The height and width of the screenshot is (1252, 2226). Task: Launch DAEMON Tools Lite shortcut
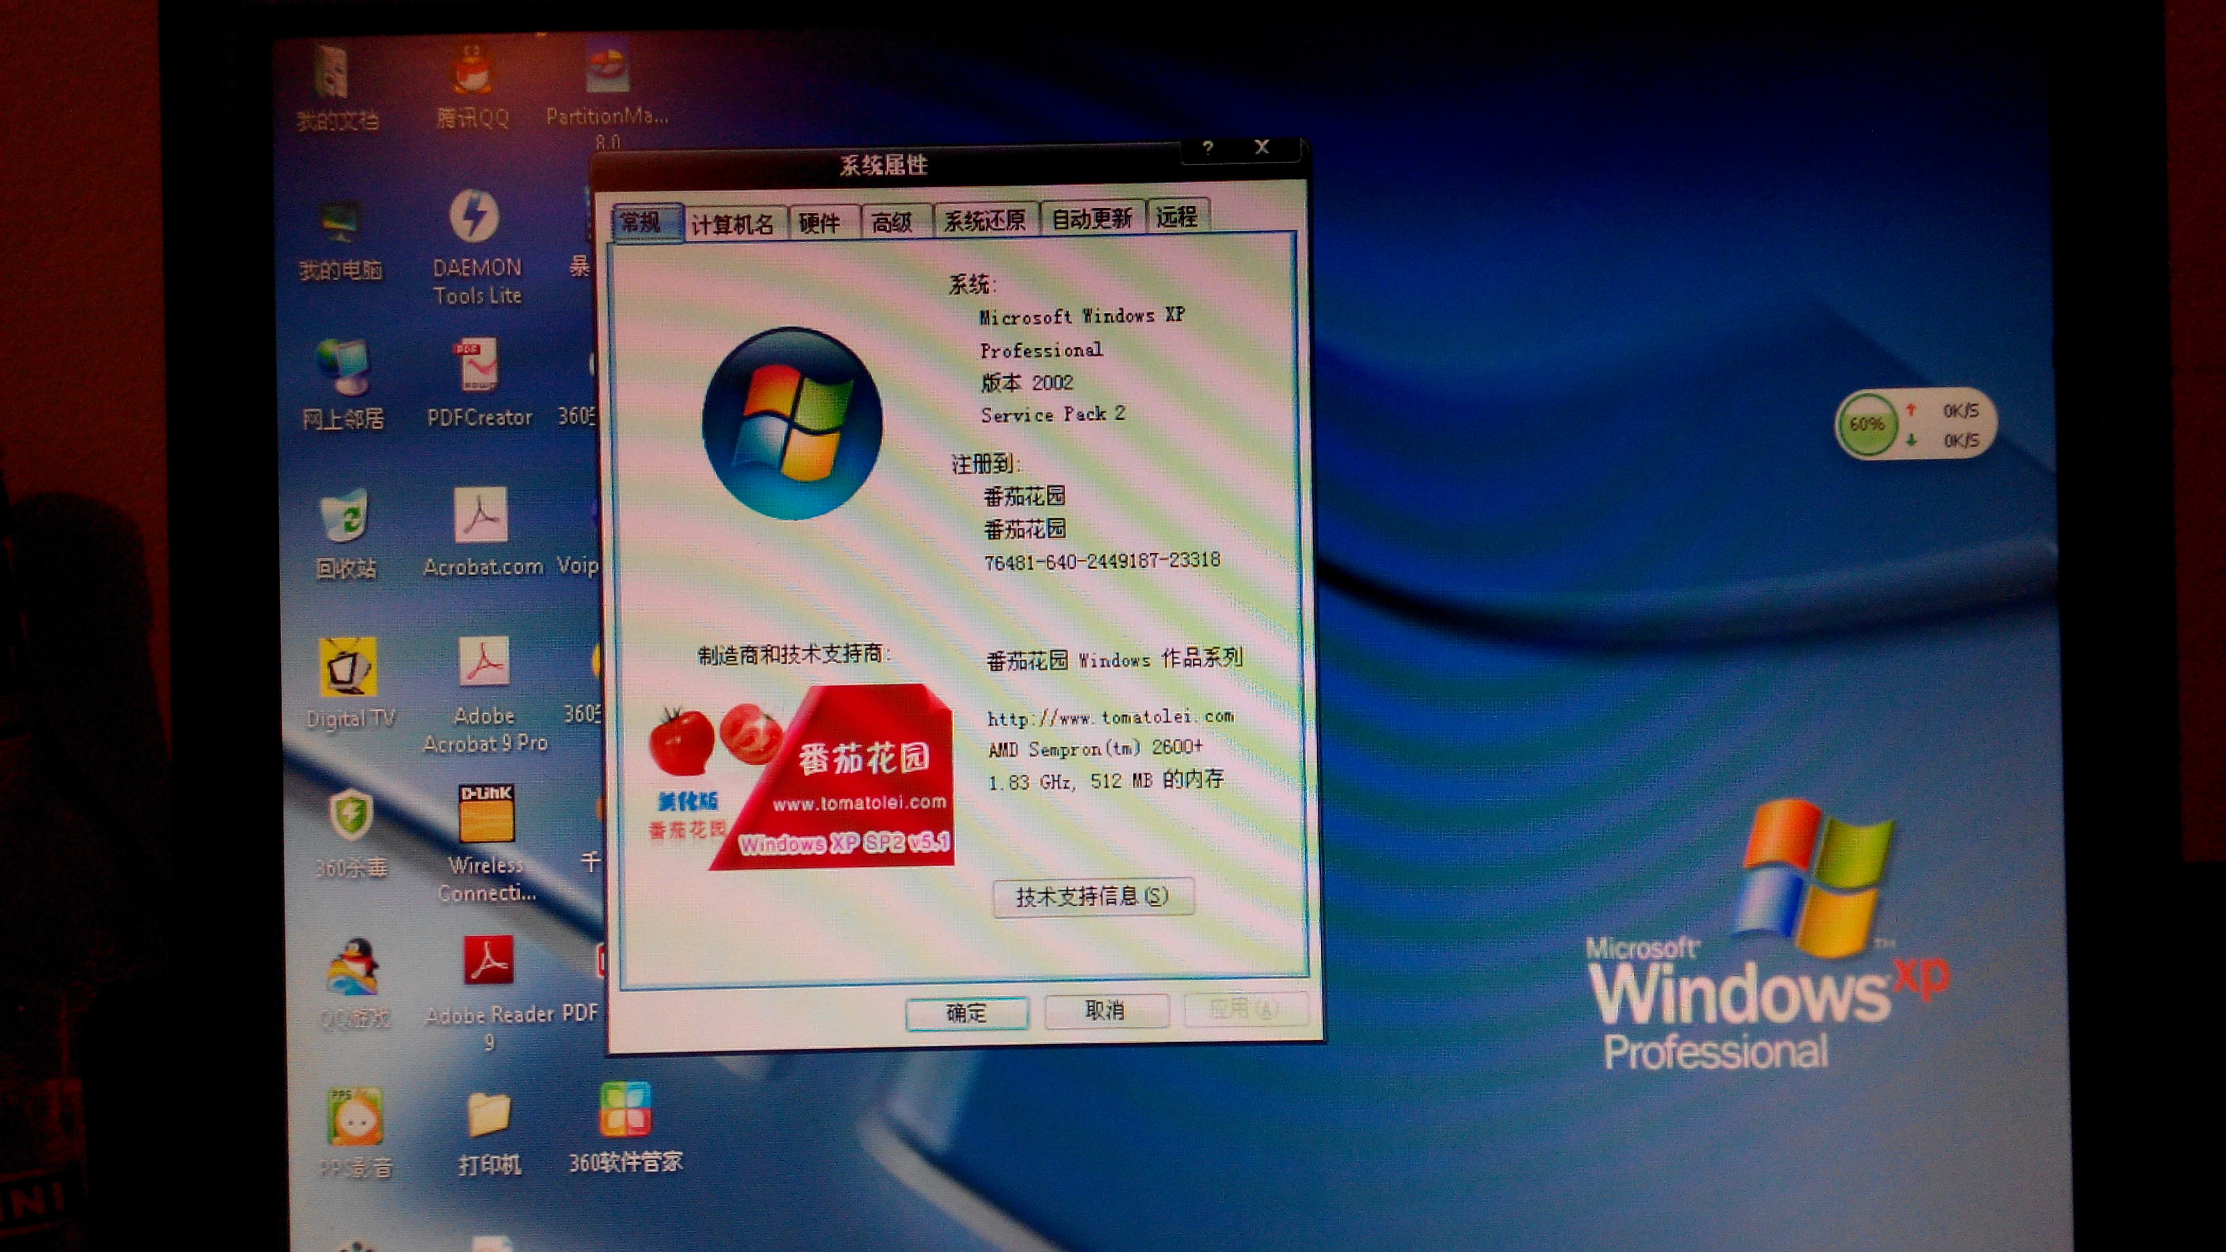477,247
